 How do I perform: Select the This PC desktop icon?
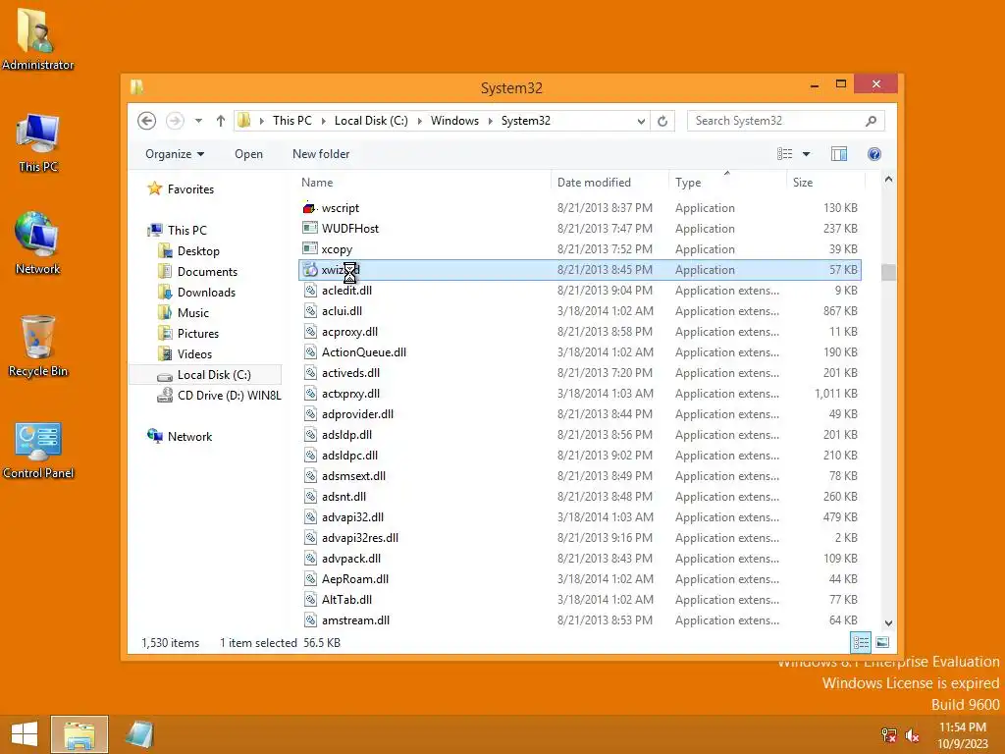(x=37, y=142)
